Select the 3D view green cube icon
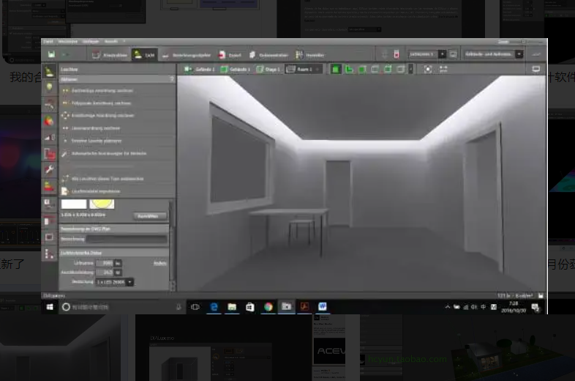The width and height of the screenshot is (575, 381). [x=335, y=69]
